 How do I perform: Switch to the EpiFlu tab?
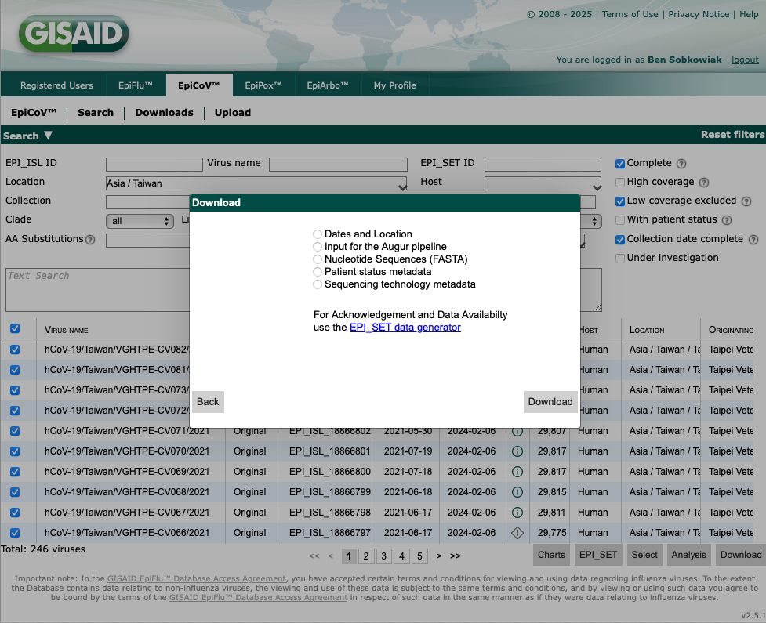point(137,85)
